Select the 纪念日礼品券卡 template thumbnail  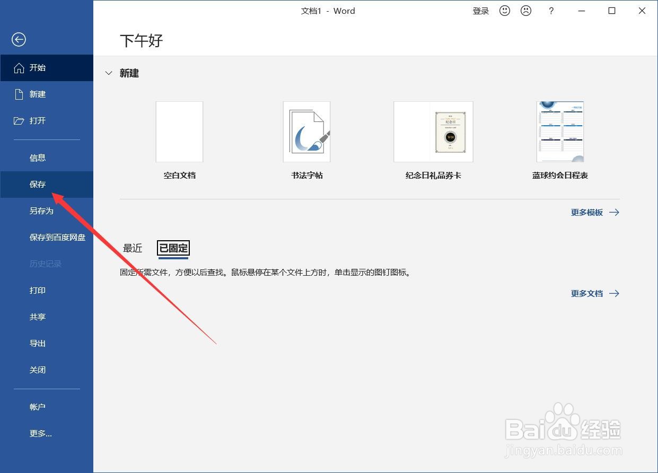[x=433, y=132]
